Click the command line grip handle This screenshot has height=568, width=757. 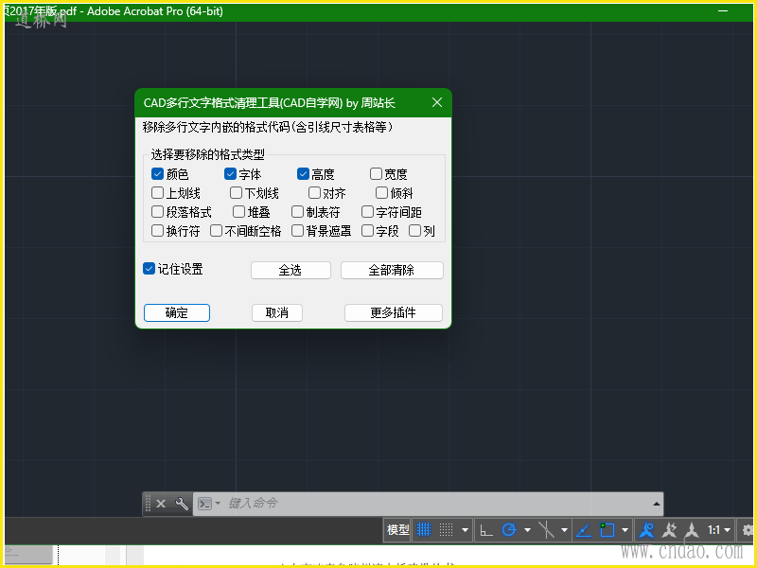(149, 504)
